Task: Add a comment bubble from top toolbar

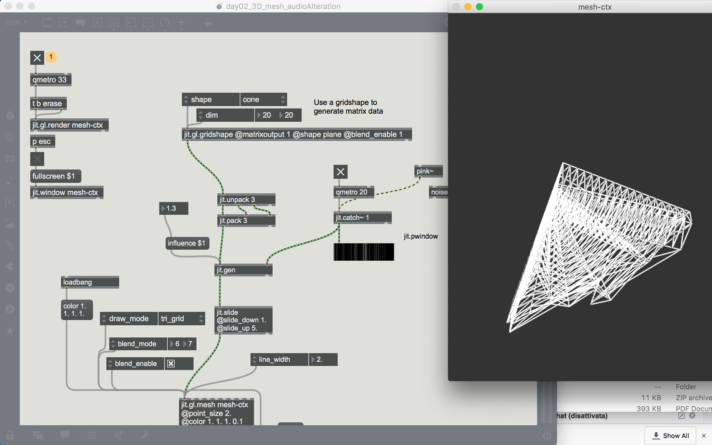Action: (x=80, y=23)
